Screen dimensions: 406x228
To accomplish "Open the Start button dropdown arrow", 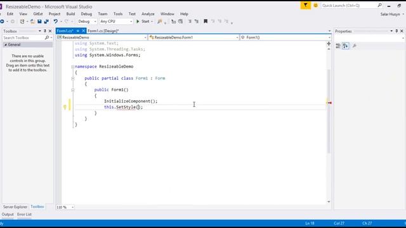I will click(152, 22).
